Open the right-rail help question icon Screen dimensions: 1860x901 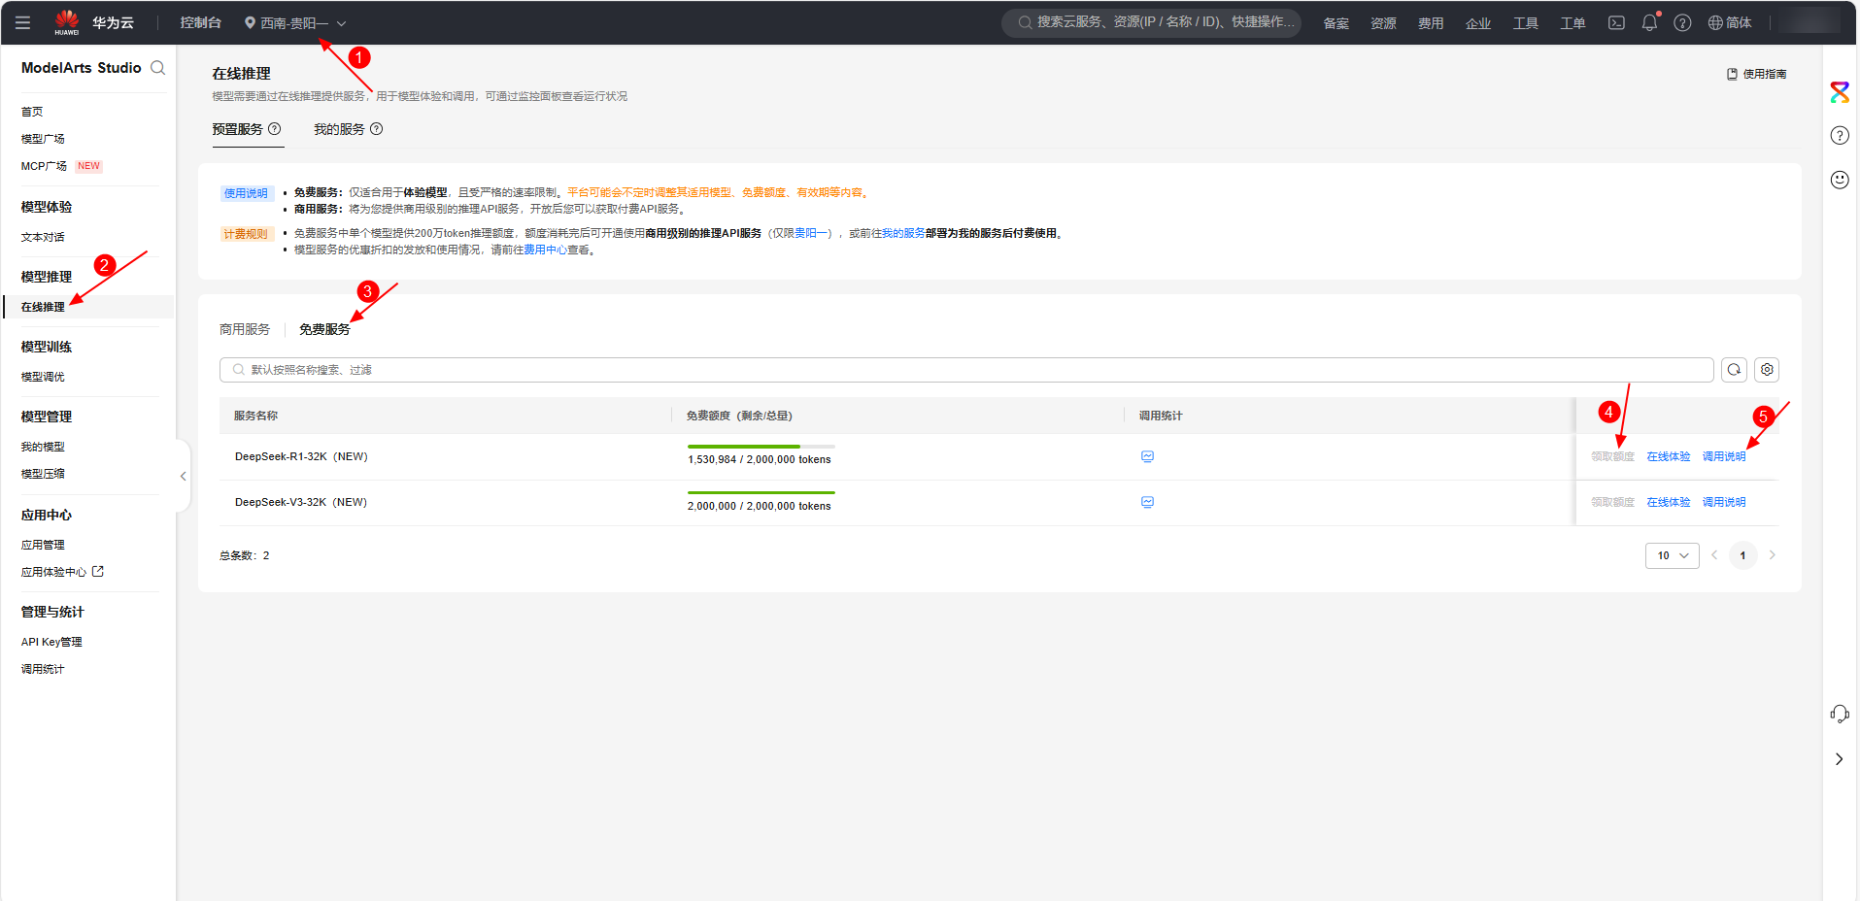click(1840, 136)
